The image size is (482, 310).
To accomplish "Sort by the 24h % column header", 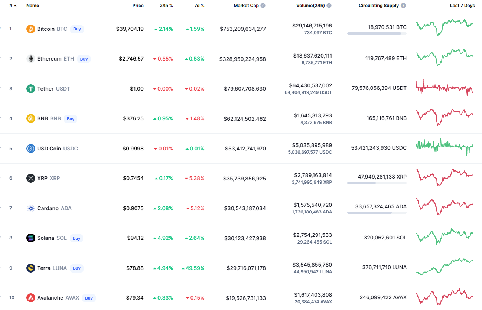I will tap(166, 6).
